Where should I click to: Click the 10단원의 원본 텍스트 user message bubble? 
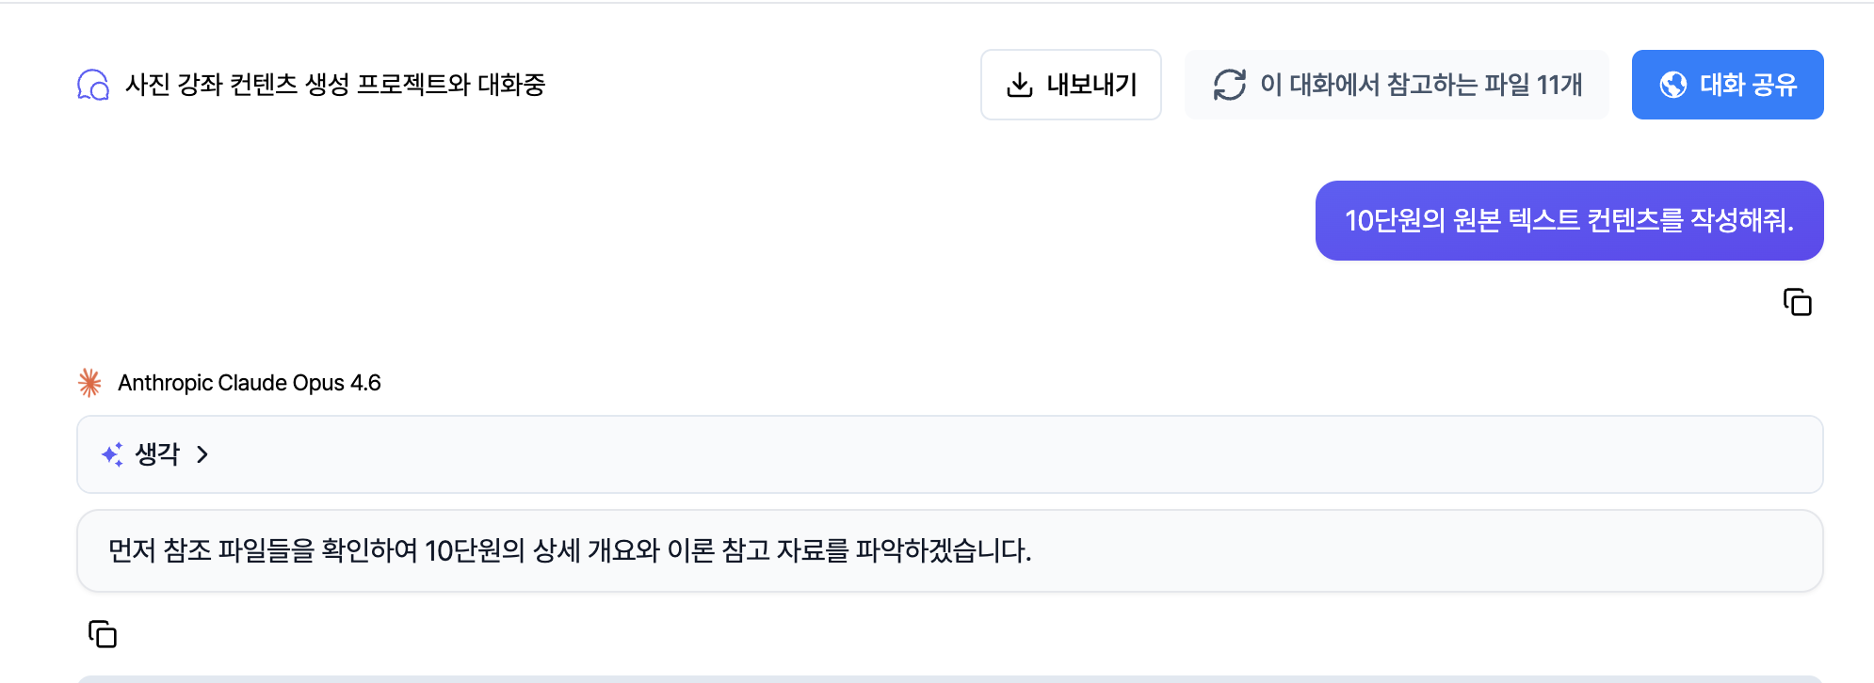coord(1569,220)
